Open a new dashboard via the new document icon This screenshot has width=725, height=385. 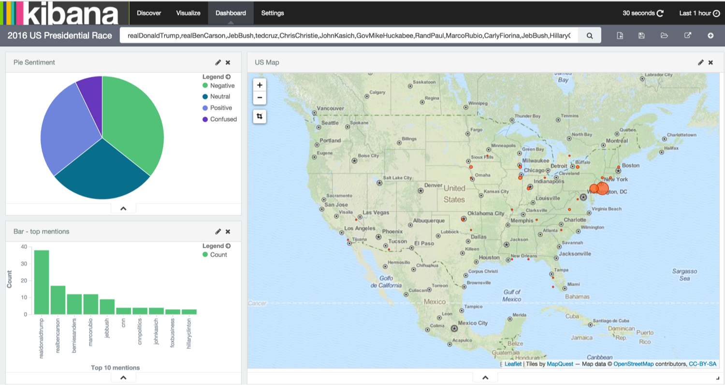point(620,35)
